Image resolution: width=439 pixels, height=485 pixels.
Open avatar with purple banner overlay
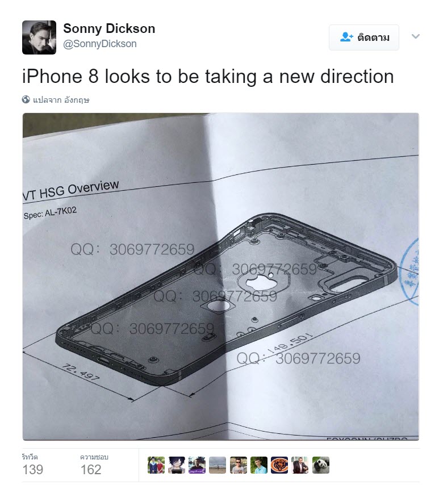tap(197, 465)
